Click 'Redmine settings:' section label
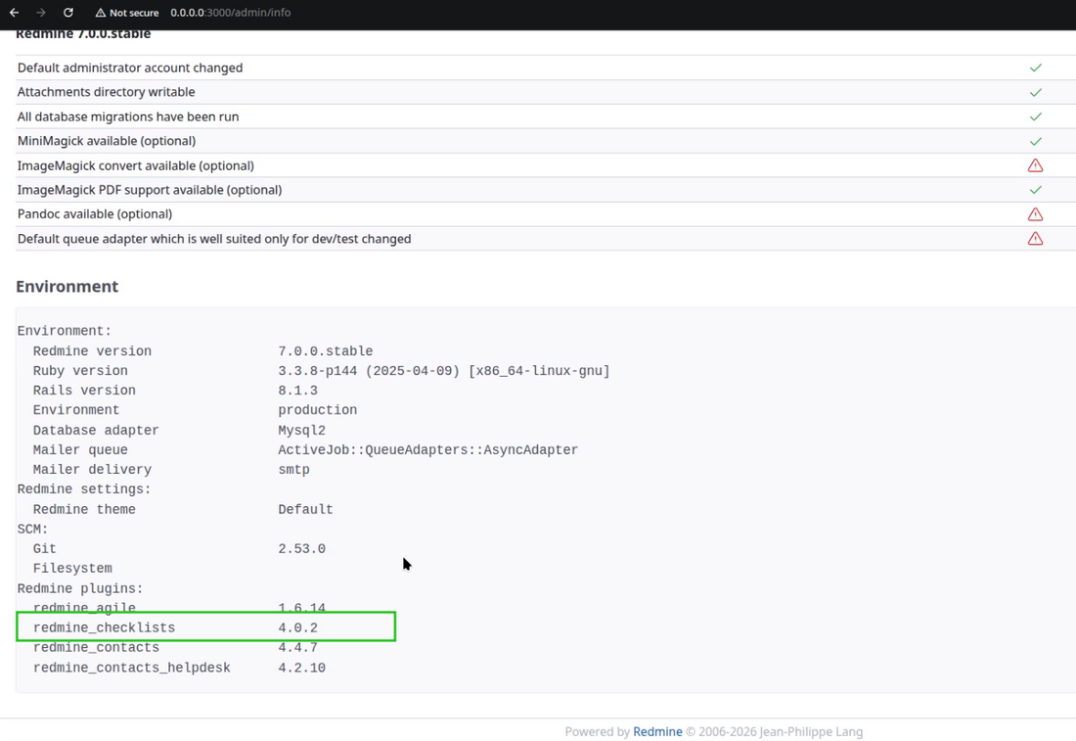Screen dimensions: 1076x741 [84, 489]
